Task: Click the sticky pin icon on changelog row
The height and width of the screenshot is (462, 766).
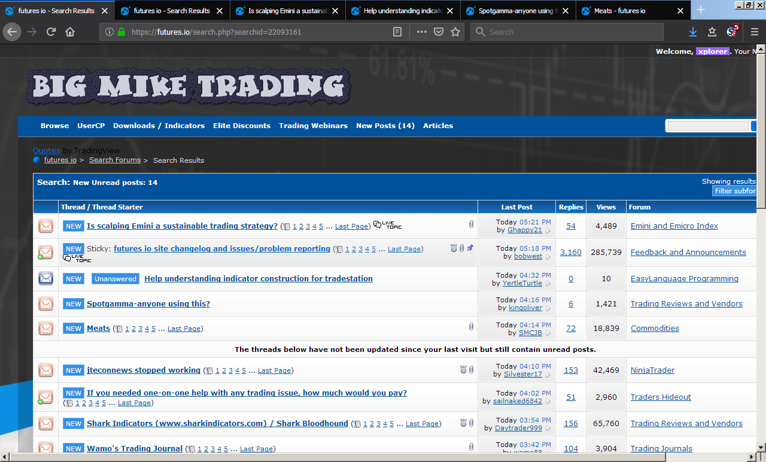Action: pos(470,248)
